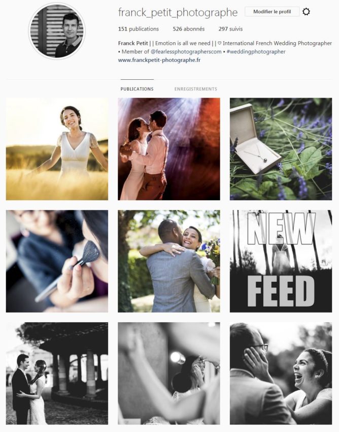The height and width of the screenshot is (432, 339).
Task: Open the couple hugging with bouquet photo
Action: click(x=169, y=261)
